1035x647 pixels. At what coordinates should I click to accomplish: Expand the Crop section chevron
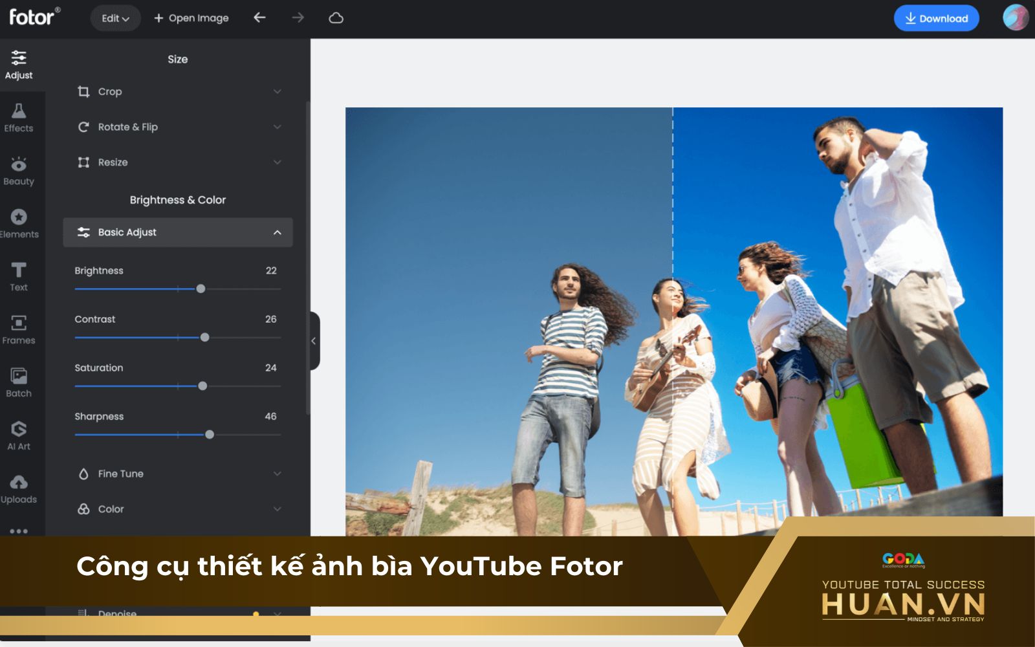(x=278, y=91)
